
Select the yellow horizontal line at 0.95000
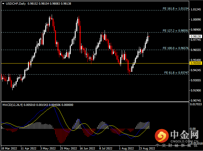pyautogui.click(x=95, y=64)
